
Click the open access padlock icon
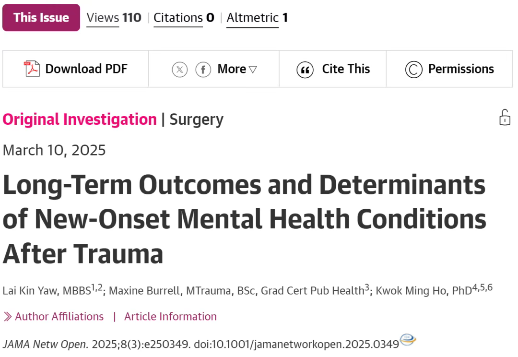505,118
